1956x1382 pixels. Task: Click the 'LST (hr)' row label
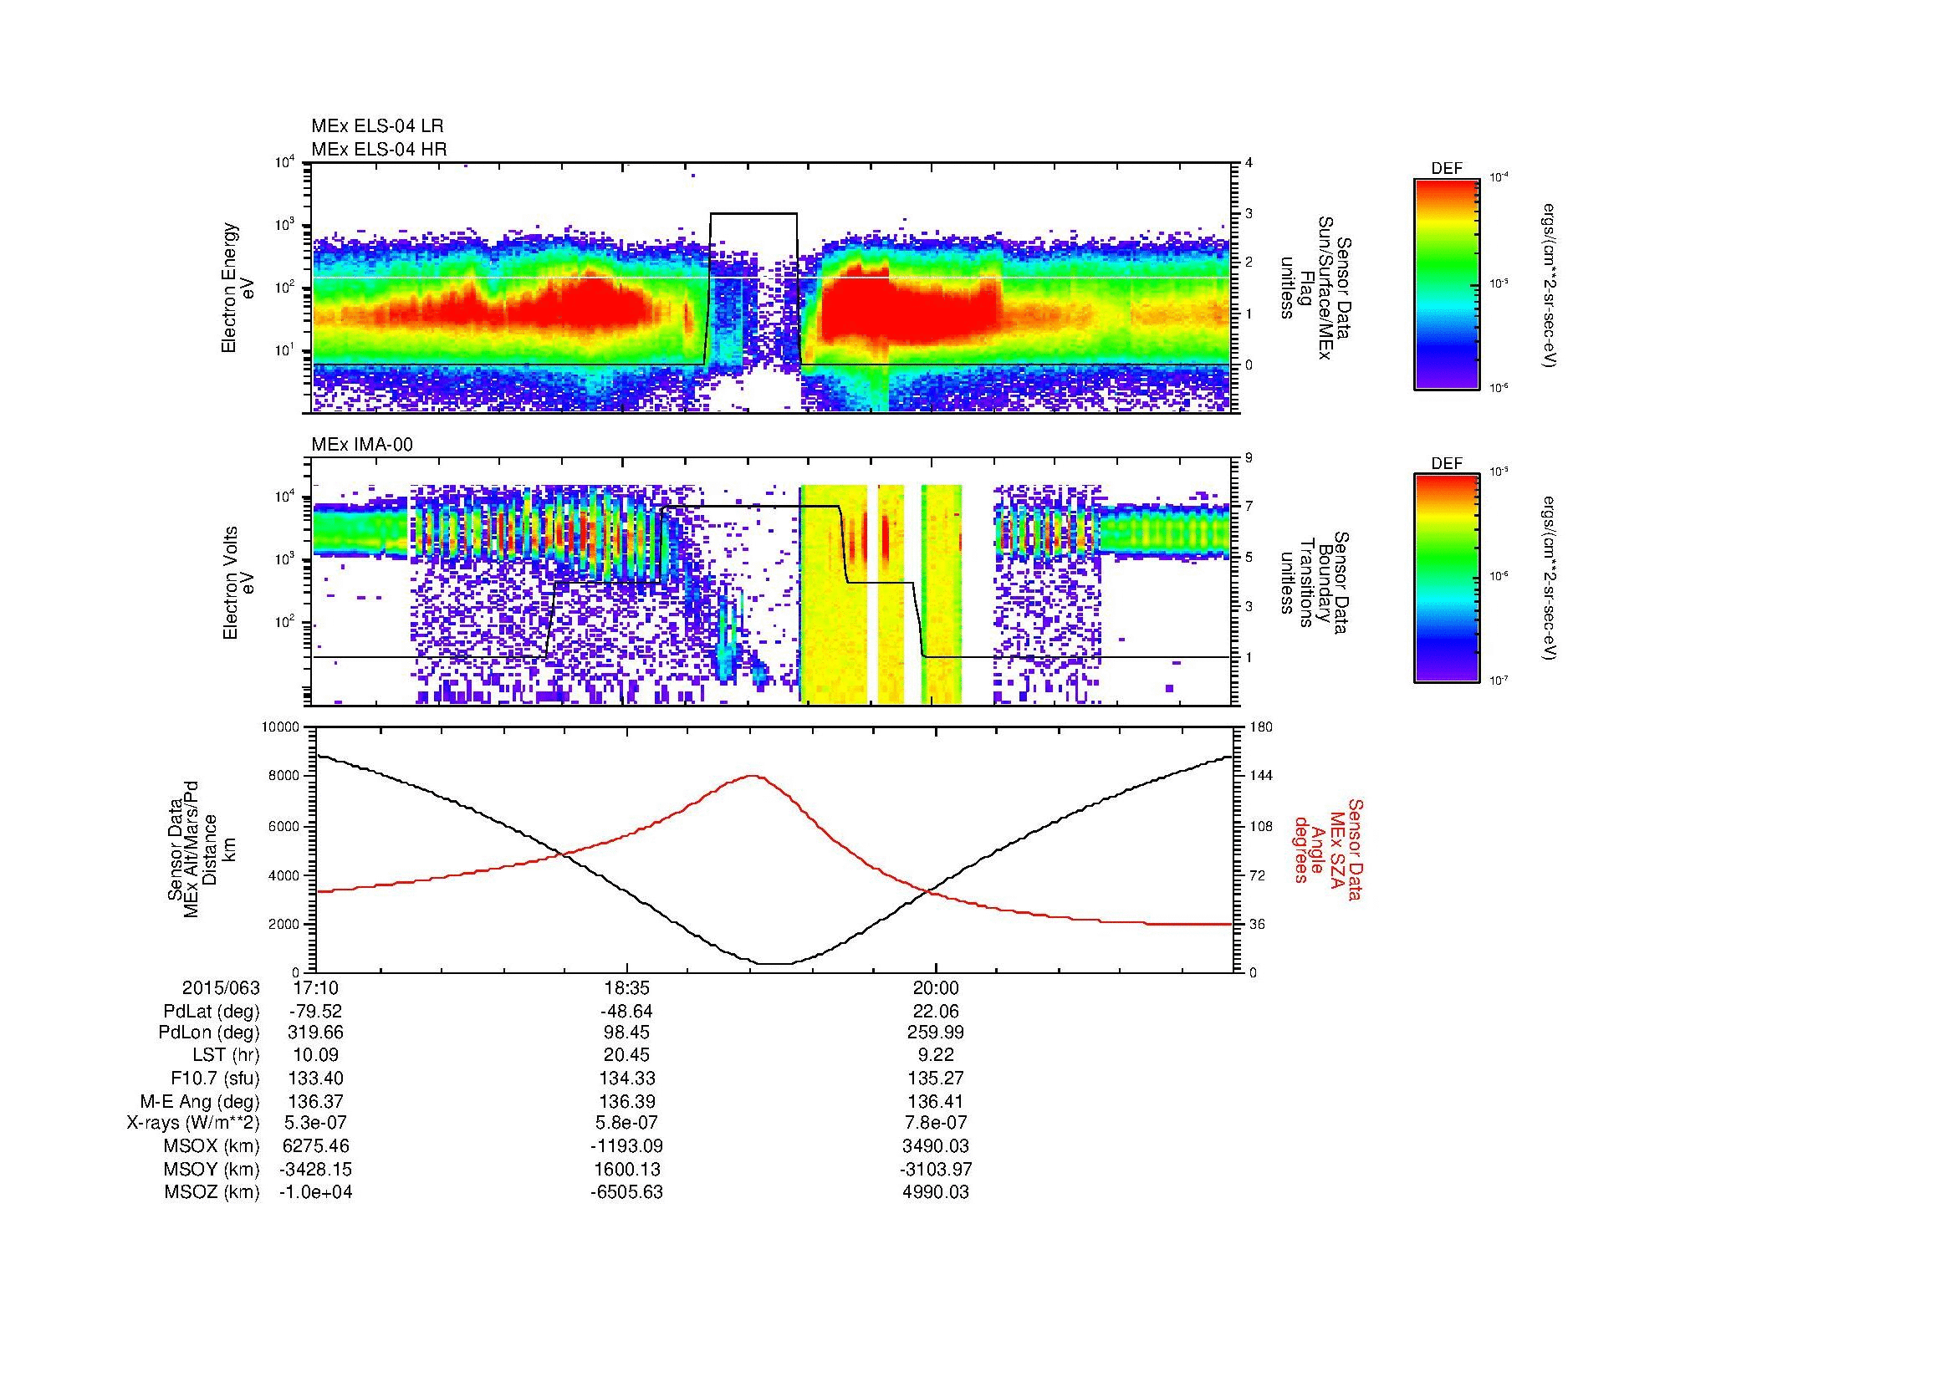coord(226,1055)
